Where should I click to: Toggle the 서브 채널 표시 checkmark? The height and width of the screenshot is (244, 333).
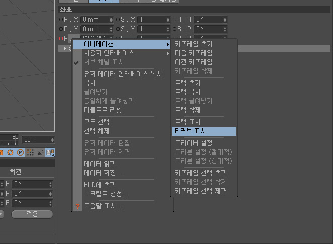tap(77, 62)
